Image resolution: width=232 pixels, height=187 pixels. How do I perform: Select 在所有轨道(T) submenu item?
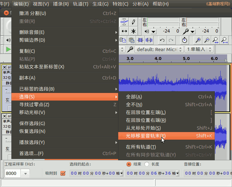pyautogui.click(x=167, y=147)
